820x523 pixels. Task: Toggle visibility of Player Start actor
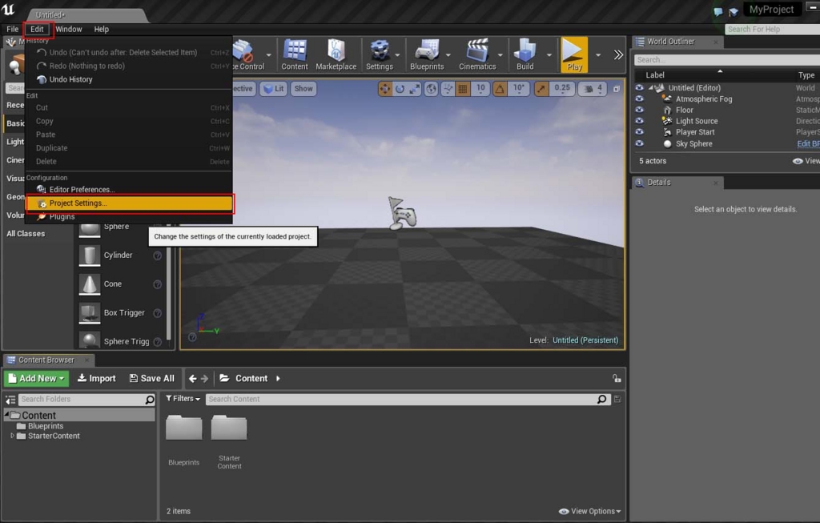(639, 132)
